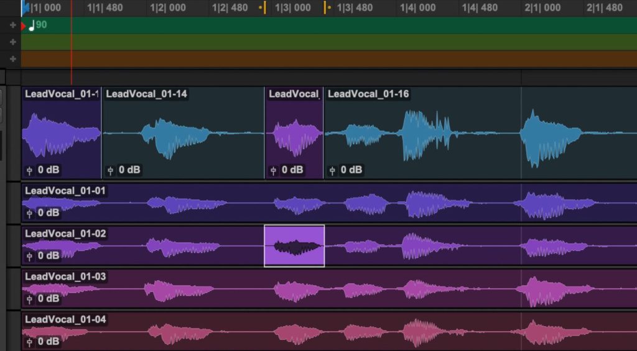Click ruler position 2|1|000
Viewport: 637px width, 351px height.
coord(542,7)
